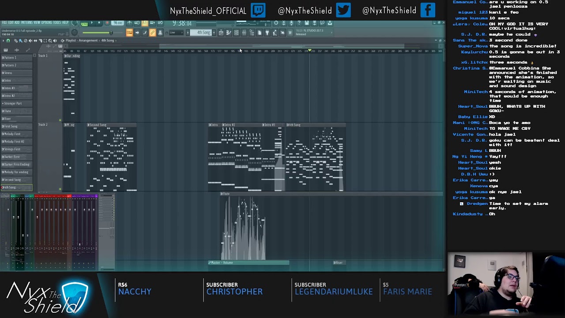
Task: Mute Track 1 with its green dot
Action: tap(60, 120)
